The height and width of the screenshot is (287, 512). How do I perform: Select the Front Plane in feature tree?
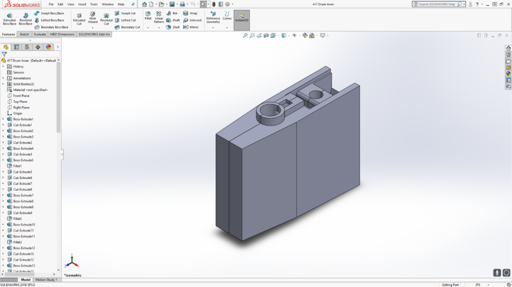point(21,96)
